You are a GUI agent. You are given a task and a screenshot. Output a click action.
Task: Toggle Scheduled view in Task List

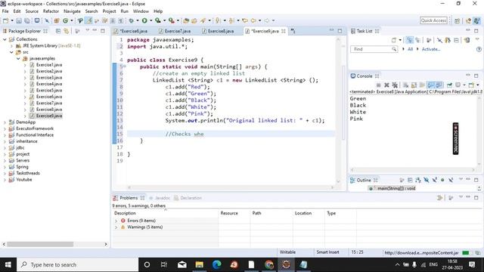(x=418, y=40)
